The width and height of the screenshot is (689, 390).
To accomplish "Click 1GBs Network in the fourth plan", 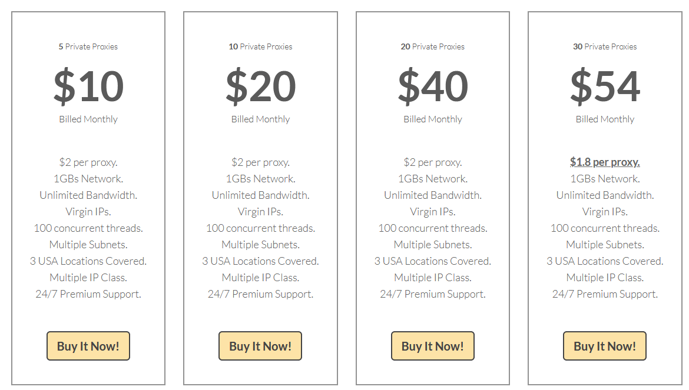I will pos(604,178).
